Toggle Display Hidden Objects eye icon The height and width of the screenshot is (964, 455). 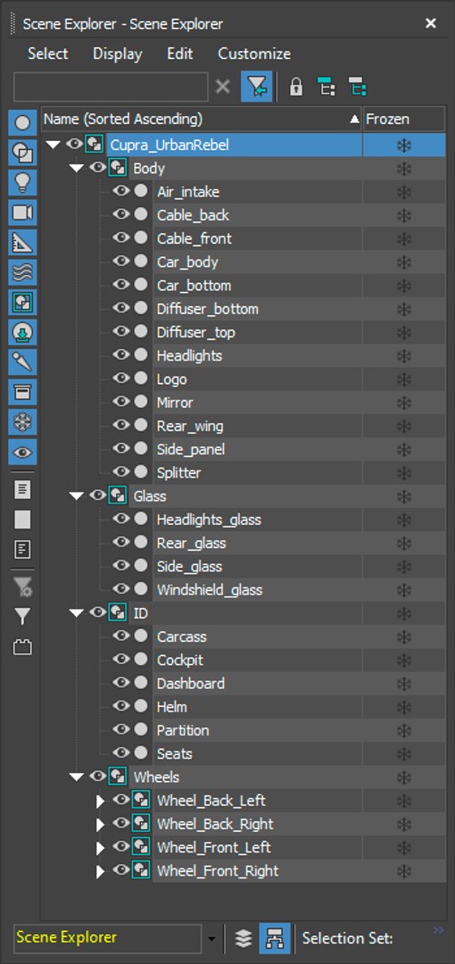(x=22, y=453)
